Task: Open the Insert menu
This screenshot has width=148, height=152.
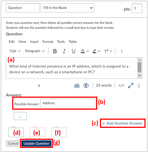Action: (x=34, y=42)
